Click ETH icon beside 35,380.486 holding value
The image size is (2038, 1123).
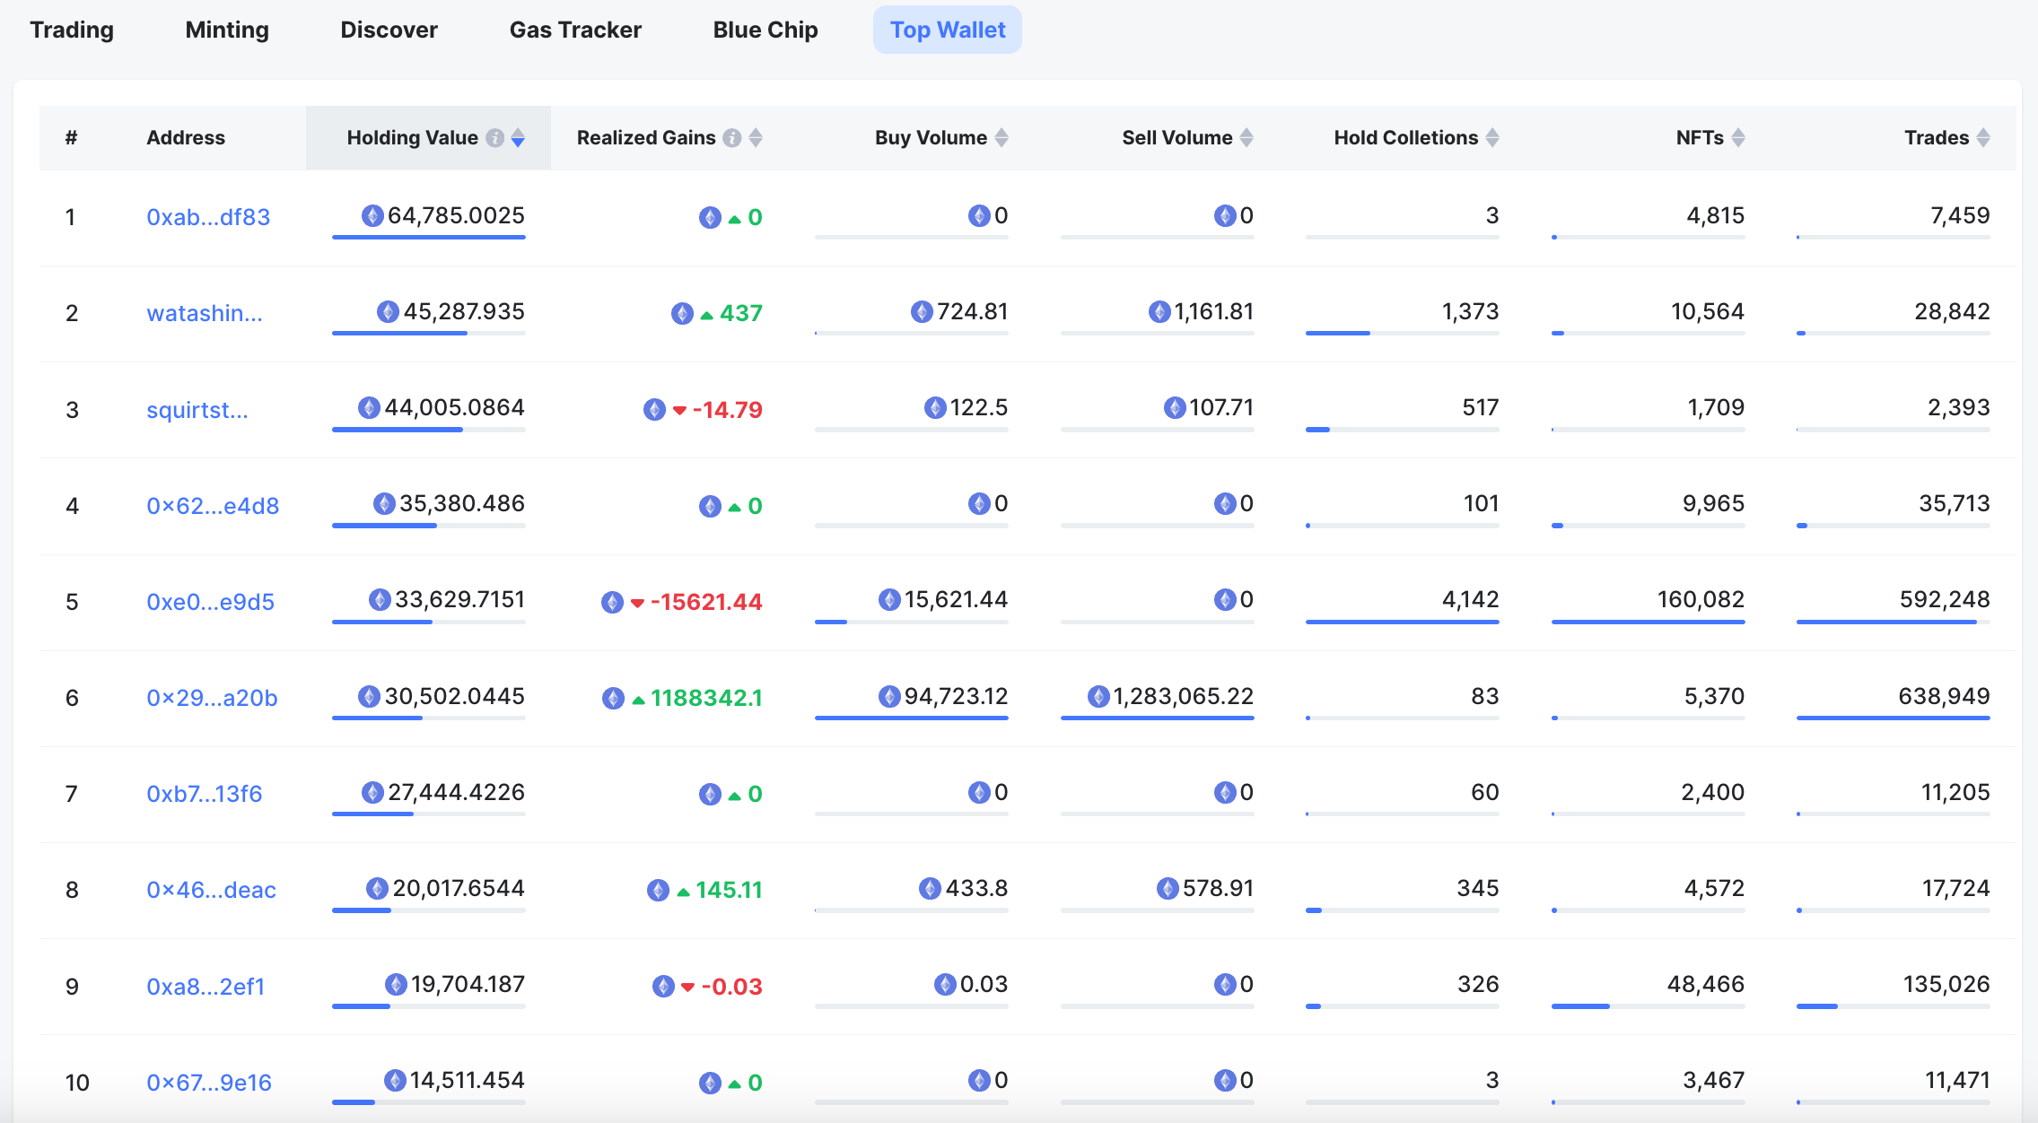click(384, 503)
